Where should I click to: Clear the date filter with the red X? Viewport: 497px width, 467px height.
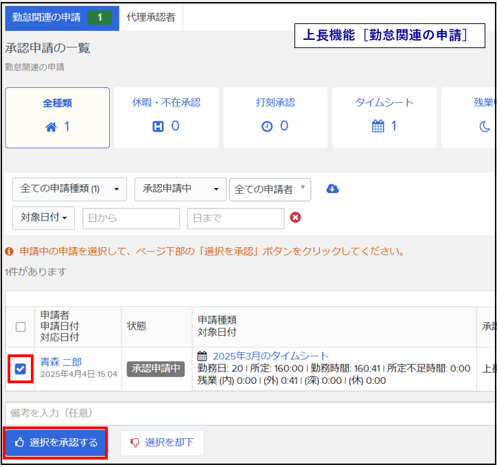[x=295, y=218]
